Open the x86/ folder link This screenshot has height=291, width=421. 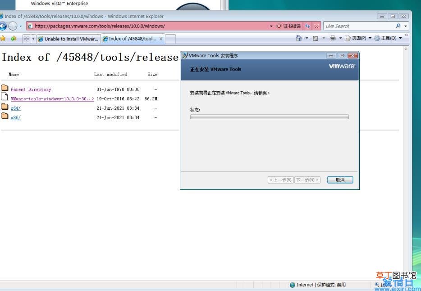coord(16,118)
